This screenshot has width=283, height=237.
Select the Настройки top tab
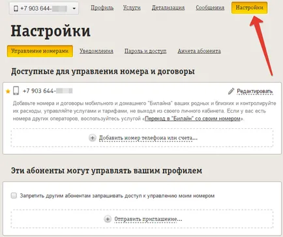(x=249, y=8)
